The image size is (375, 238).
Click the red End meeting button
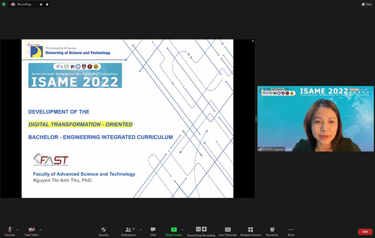point(365,231)
